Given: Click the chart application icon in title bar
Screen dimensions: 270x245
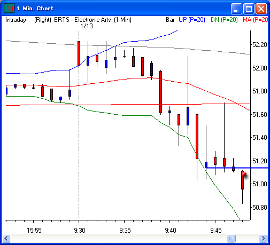Looking at the screenshot, I should pos(9,8).
